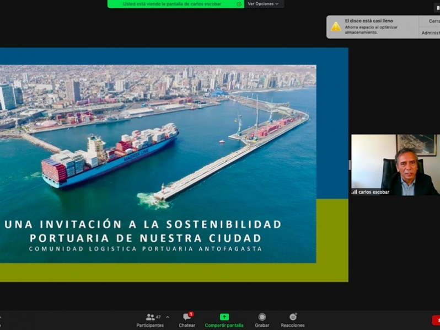440x330 pixels.
Task: Open the Participantes panel
Action: pos(150,320)
